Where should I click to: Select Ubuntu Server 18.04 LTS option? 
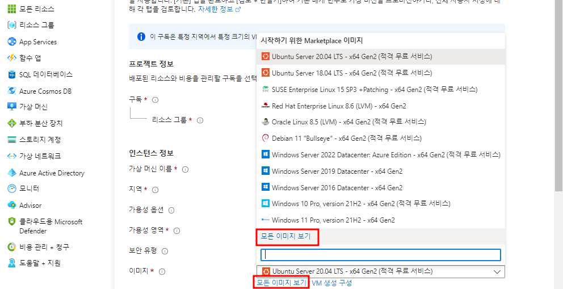(381, 73)
